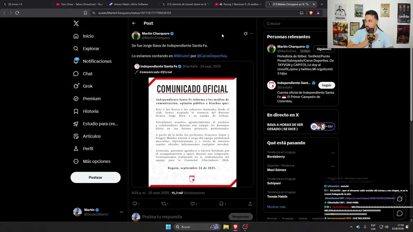Join BAVA A HORAS DE SER CESADO live
Viewport: 413px width, 232px height.
point(301,127)
